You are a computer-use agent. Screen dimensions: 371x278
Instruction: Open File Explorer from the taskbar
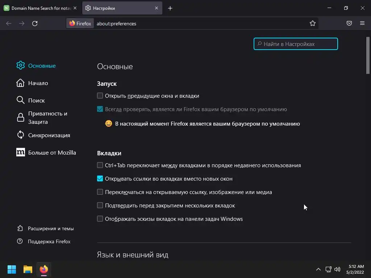pos(28,269)
